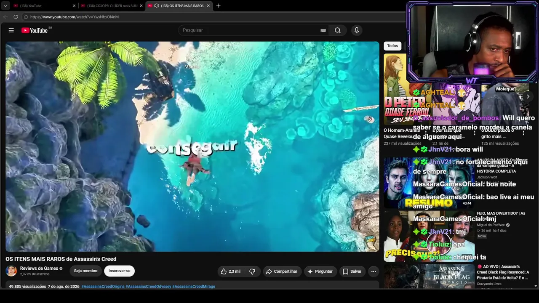Show next filter chips with right chevron
This screenshot has width=539, height=303.
click(x=528, y=96)
